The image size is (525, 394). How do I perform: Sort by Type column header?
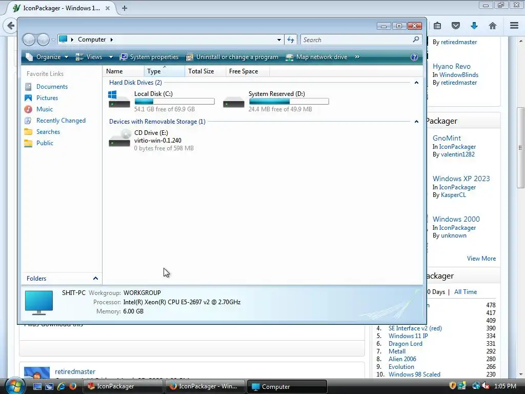tap(165, 71)
